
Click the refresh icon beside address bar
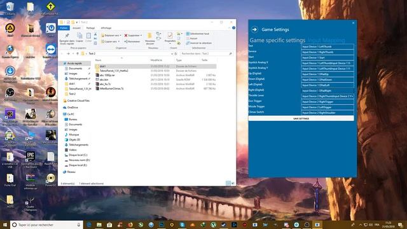coord(176,53)
